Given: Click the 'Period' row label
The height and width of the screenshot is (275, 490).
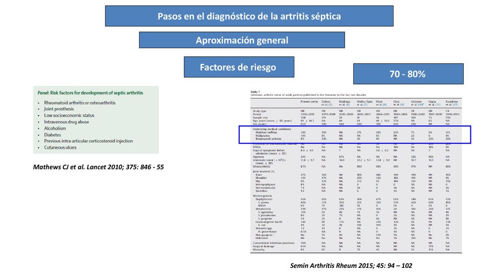Looking at the screenshot, I should tap(257, 114).
